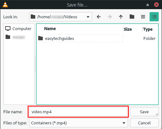Sort by the Type column header
The image size is (162, 129).
(x=148, y=29)
